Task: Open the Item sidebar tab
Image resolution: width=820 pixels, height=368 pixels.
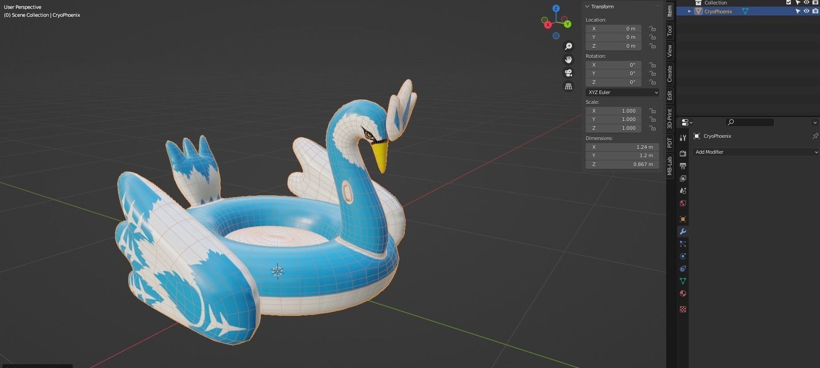Action: point(670,11)
